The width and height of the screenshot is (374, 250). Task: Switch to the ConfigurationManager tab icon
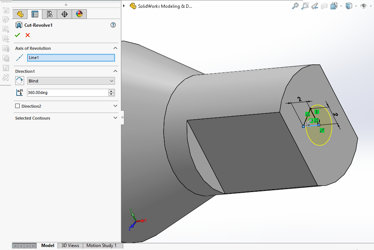50,14
